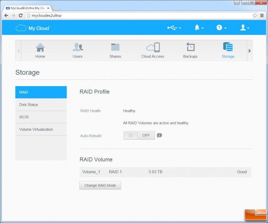Screen dimensions: 268x223
Task: Select the Volume_1 row name
Action: click(91, 172)
